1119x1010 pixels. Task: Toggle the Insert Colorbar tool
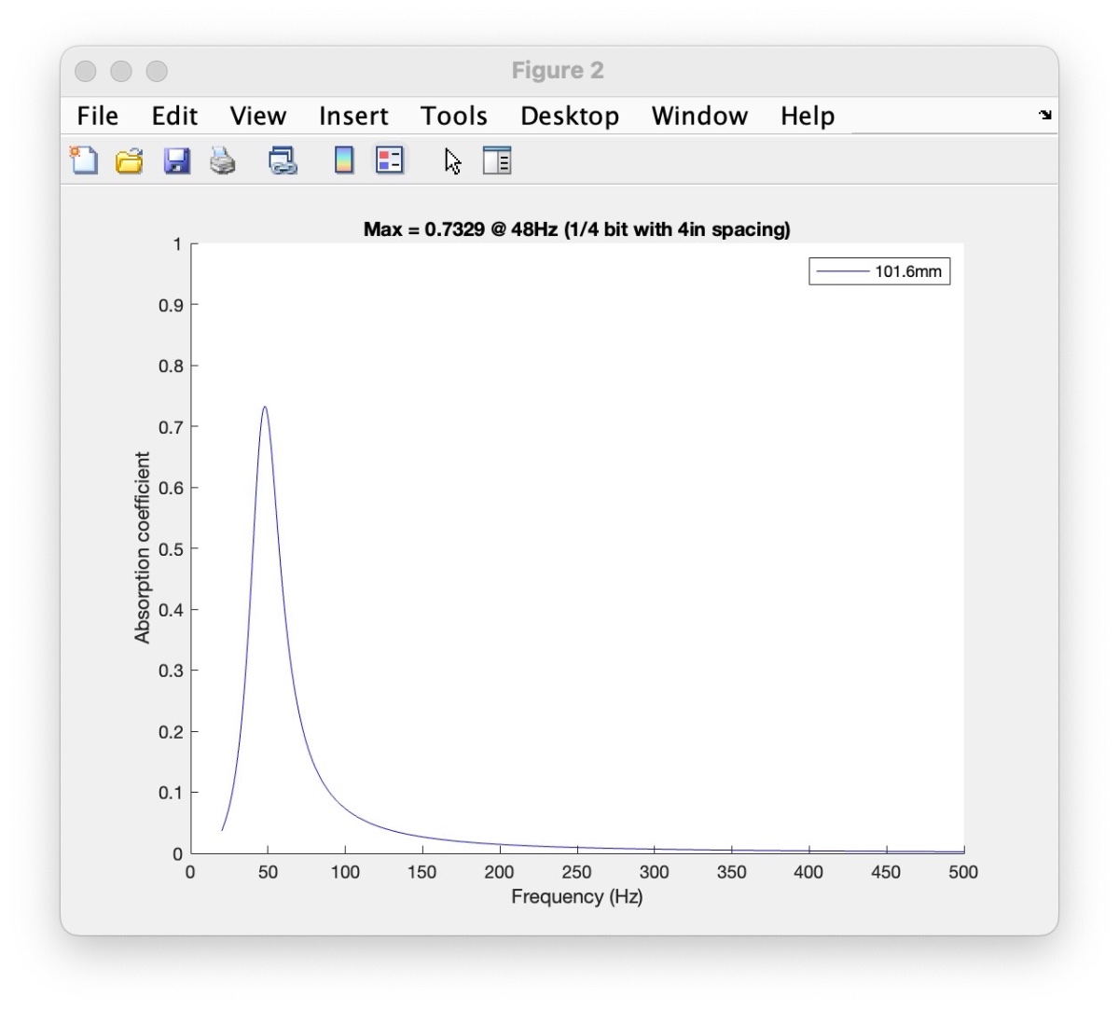tap(344, 161)
